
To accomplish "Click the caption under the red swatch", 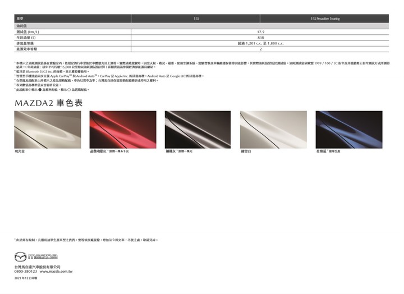I will tap(109, 151).
